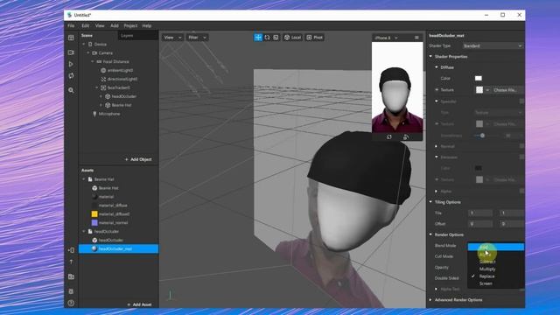Click the video camera icon in left sidebar

click(71, 52)
